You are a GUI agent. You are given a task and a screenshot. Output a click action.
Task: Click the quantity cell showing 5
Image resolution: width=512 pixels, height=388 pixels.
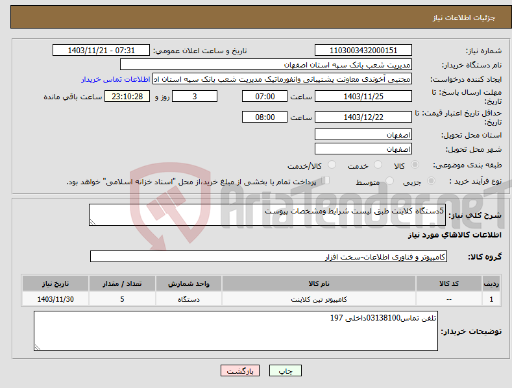click(x=122, y=299)
